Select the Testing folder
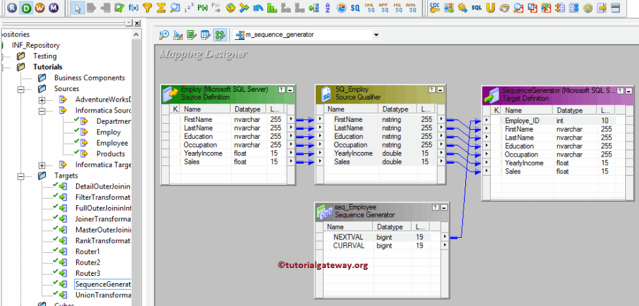The height and width of the screenshot is (306, 639). [45, 56]
